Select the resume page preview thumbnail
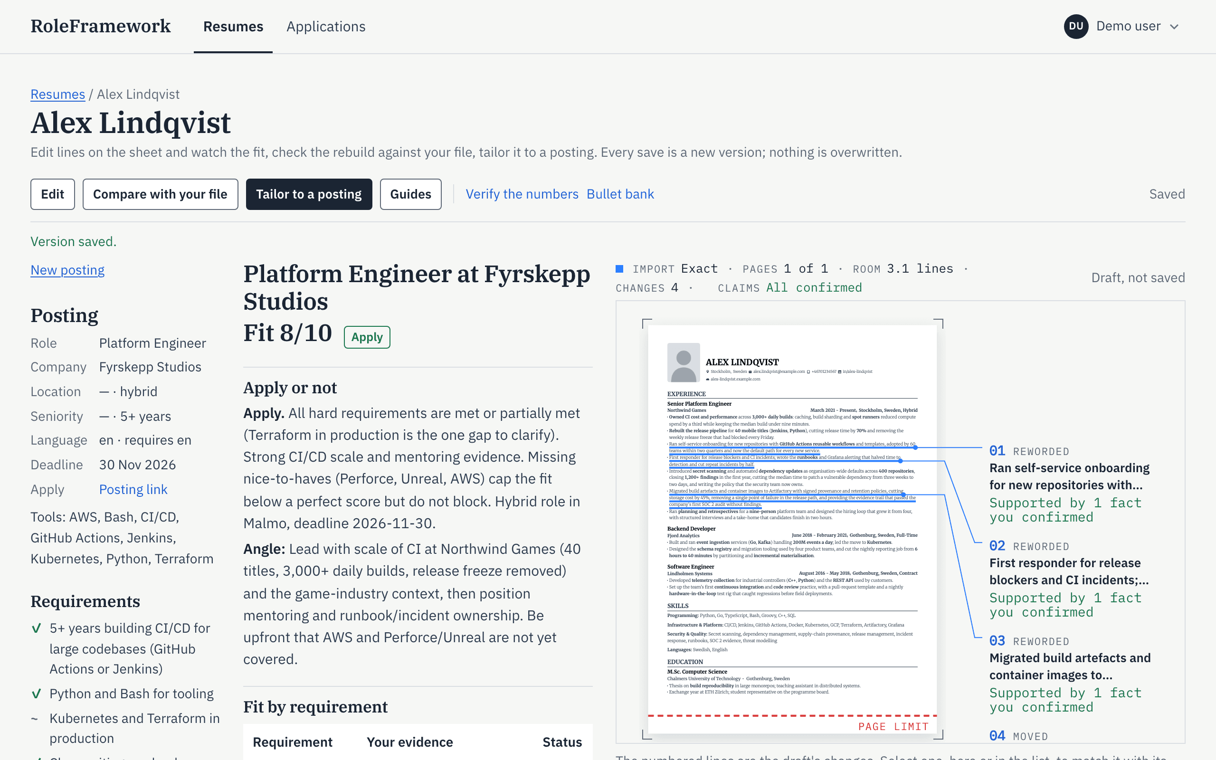 (x=792, y=529)
